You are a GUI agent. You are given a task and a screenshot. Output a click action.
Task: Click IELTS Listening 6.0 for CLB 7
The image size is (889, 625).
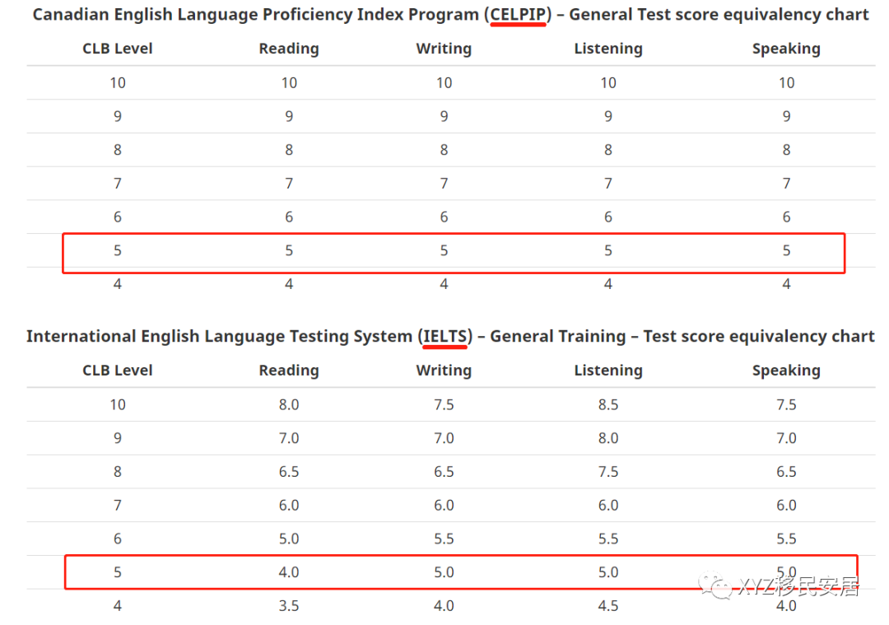point(608,505)
